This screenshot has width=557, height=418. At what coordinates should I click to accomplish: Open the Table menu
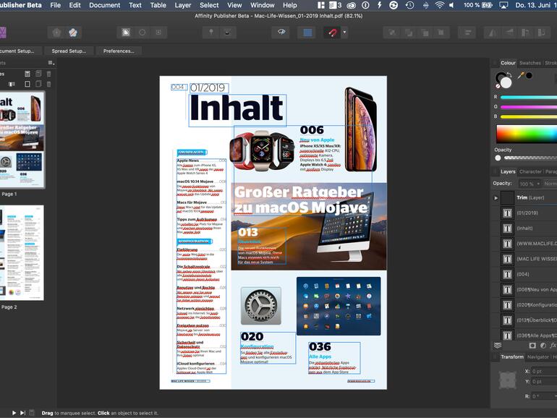coord(158,5)
